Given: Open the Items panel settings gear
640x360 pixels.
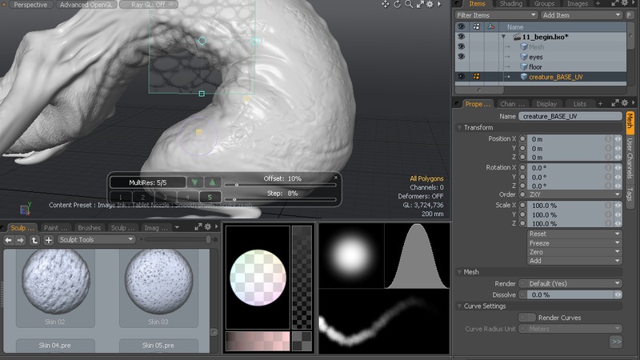Looking at the screenshot, I should [x=625, y=4].
